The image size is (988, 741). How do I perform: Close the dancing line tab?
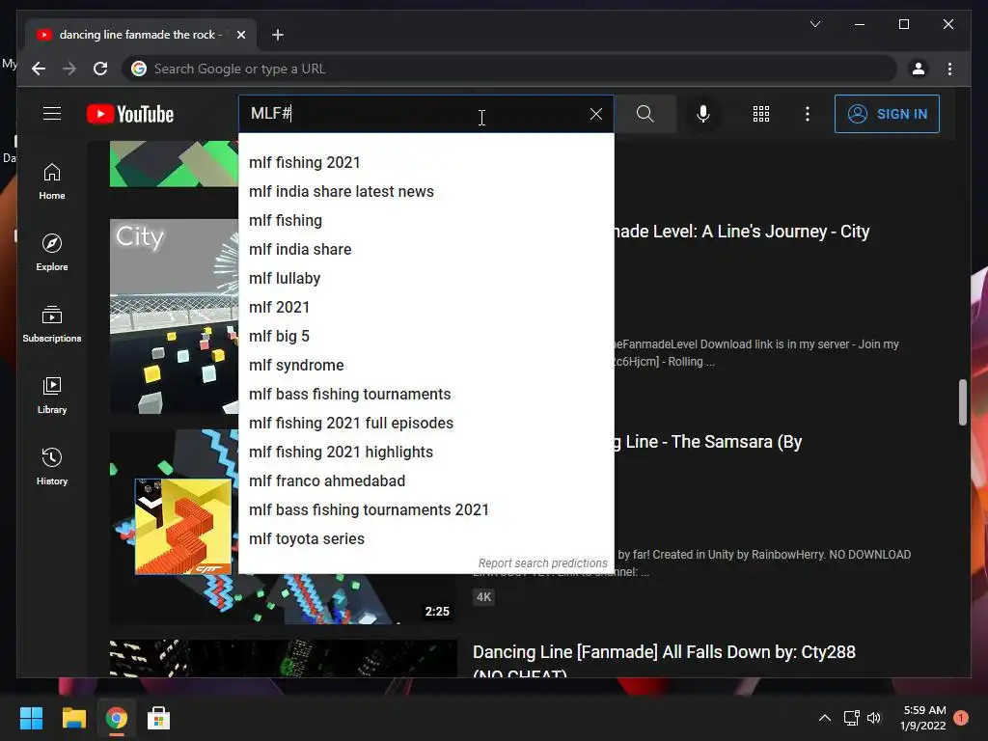click(240, 36)
